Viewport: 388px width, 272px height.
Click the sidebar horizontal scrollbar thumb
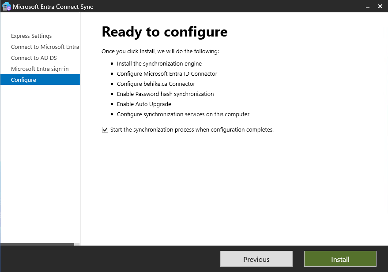tap(37, 244)
